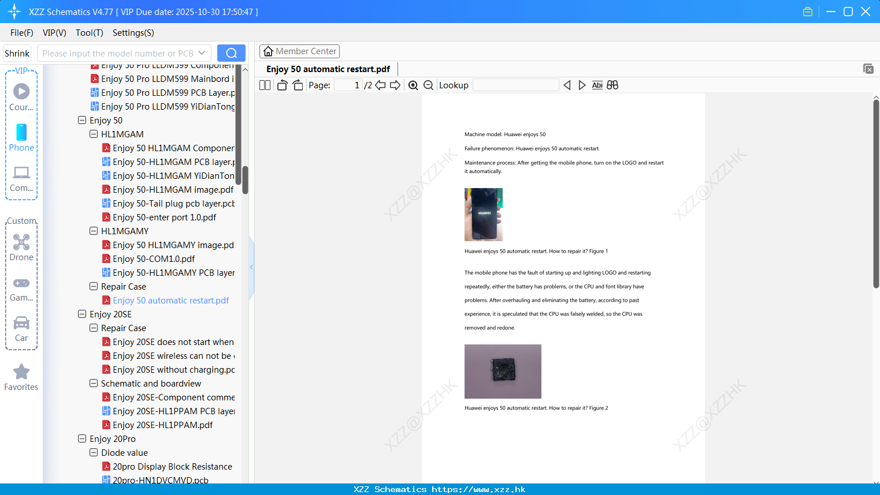Close all tabs icon at right
This screenshot has height=495, width=880.
coord(868,69)
